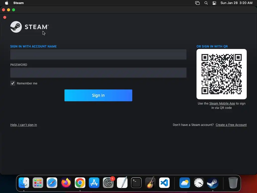Click the Steam icon in the Dock
The image size is (257, 193).
click(x=213, y=183)
